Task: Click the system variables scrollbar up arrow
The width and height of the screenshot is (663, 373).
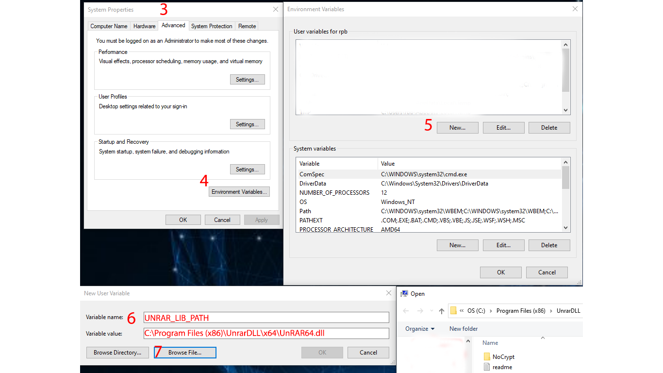Action: pyautogui.click(x=565, y=162)
